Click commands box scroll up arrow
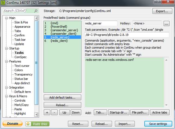The image size is (175, 129). (x=166, y=60)
